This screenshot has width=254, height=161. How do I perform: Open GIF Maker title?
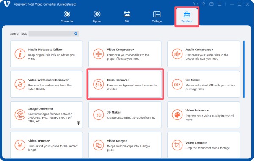pos(193,80)
